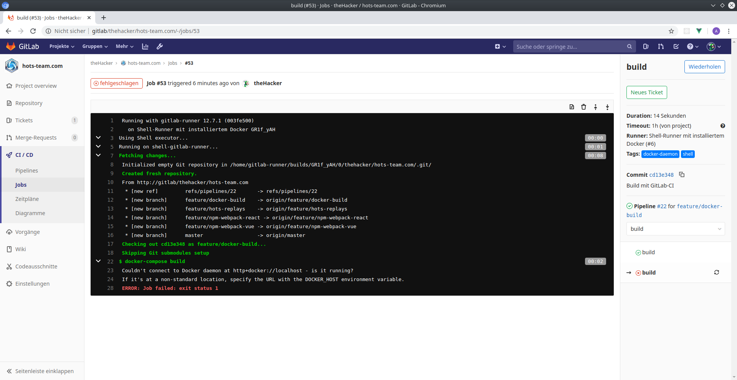Retry failed build job icon
This screenshot has height=380, width=737.
716,272
